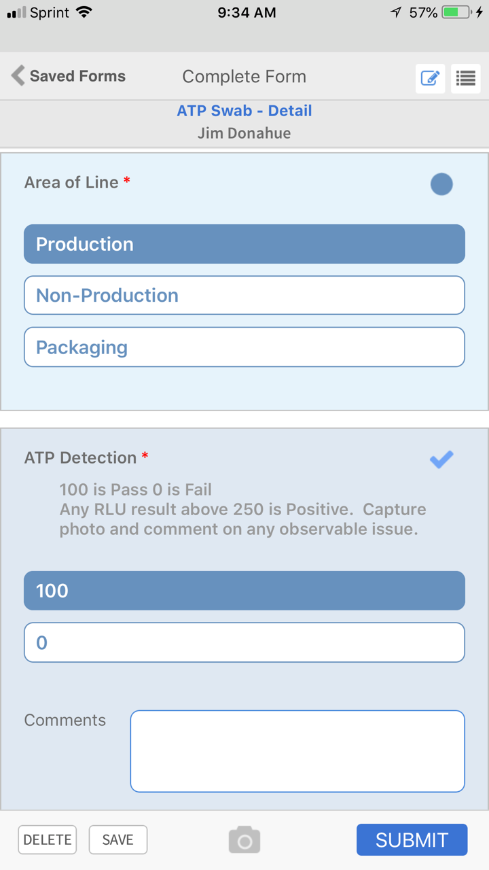
Task: Tap the blue checkmark beside ATP Detection
Action: [441, 460]
